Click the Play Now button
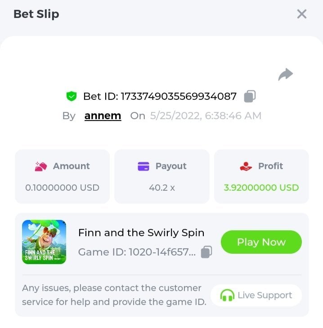This screenshot has height=328, width=323. click(261, 242)
